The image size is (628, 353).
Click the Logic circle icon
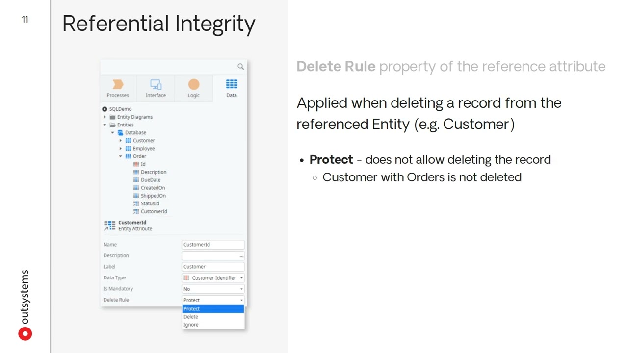194,85
